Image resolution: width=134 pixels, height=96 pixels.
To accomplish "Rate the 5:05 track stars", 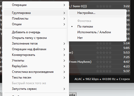I will 104,48.
